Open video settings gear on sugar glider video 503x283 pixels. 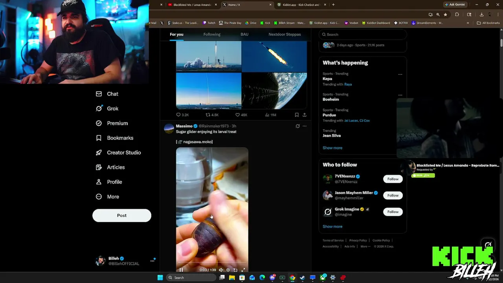pos(228,270)
